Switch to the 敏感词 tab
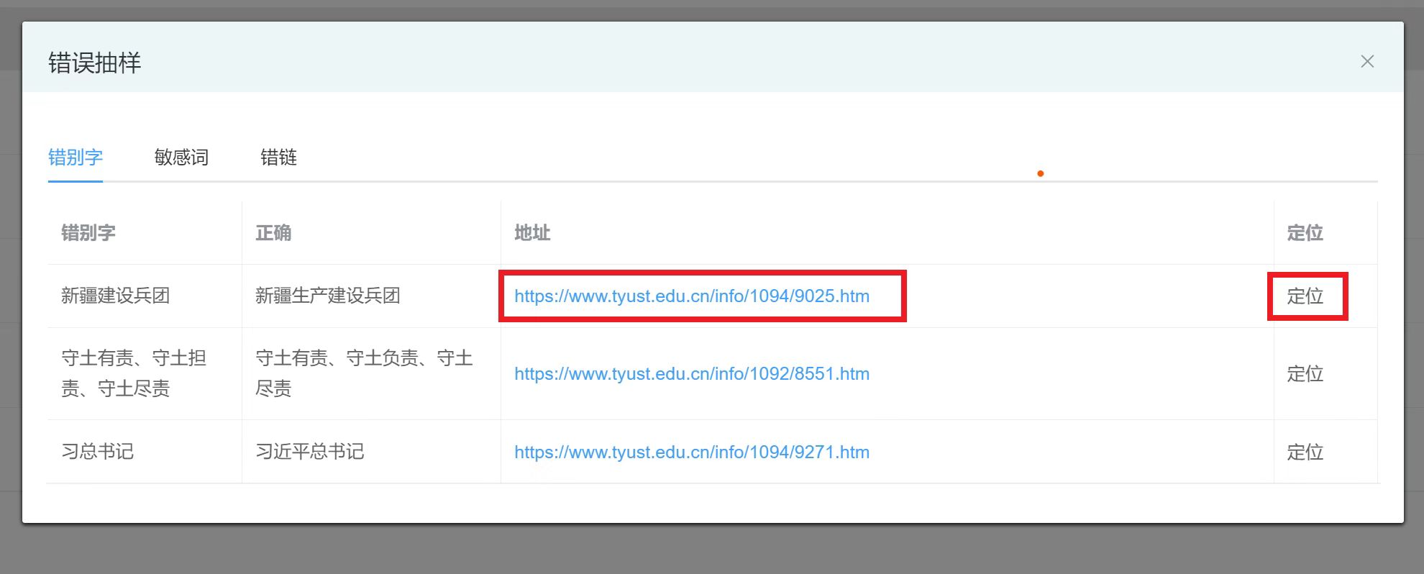Screen dimensions: 1424x574 (181, 158)
